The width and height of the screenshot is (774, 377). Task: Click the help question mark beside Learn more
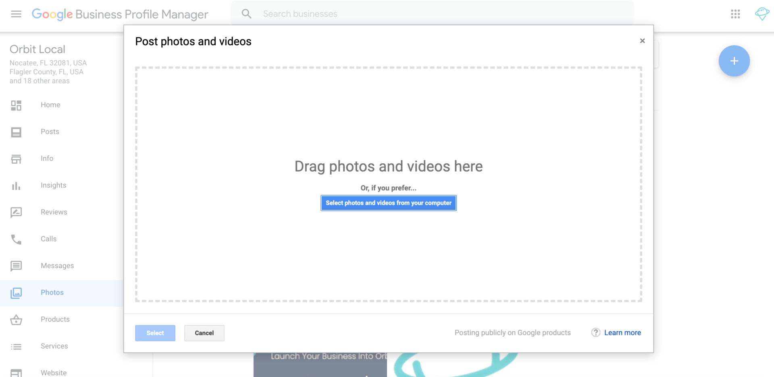click(x=595, y=332)
